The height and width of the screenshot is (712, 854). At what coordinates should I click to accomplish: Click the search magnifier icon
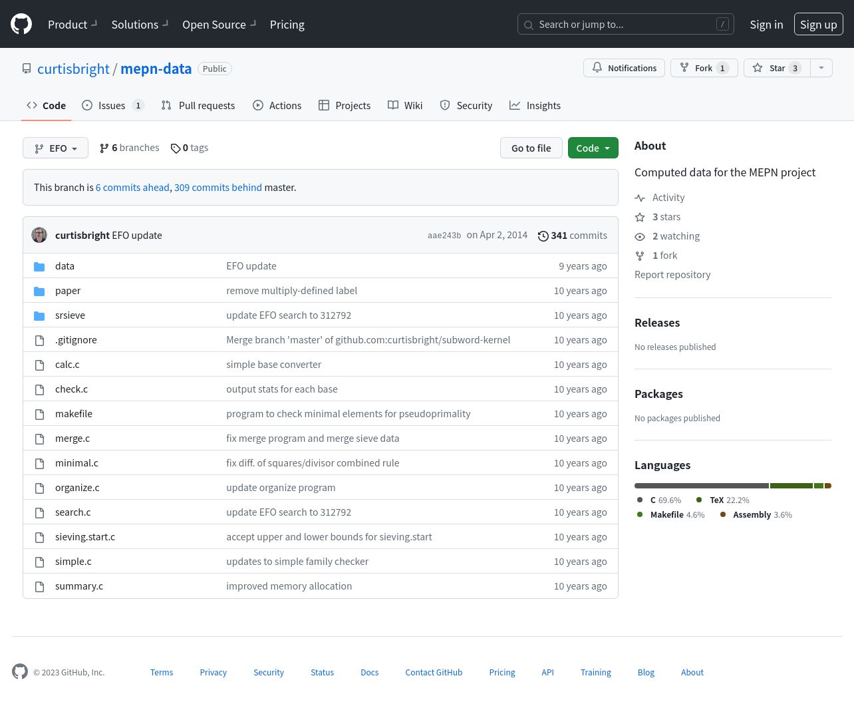tap(529, 25)
